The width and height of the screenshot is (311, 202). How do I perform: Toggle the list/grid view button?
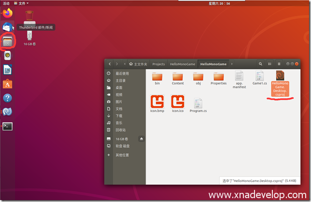click(x=270, y=64)
